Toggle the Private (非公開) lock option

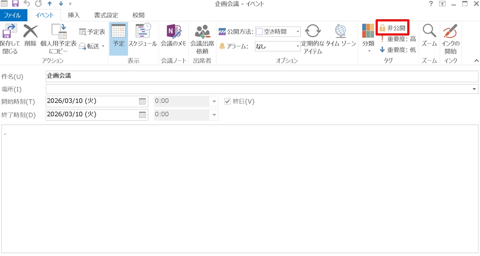pyautogui.click(x=392, y=28)
